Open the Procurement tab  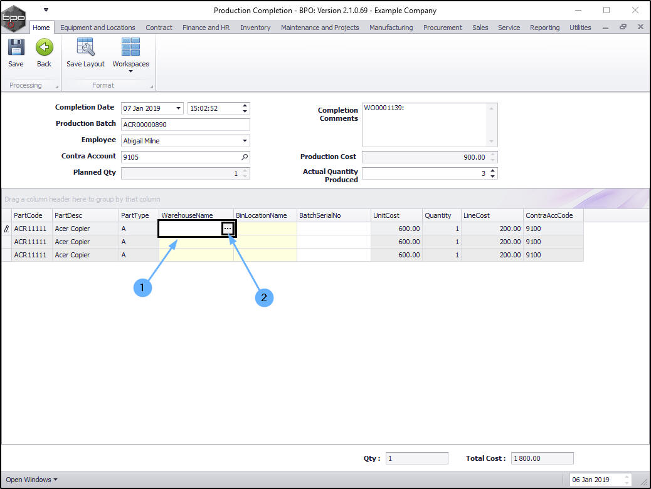click(443, 28)
